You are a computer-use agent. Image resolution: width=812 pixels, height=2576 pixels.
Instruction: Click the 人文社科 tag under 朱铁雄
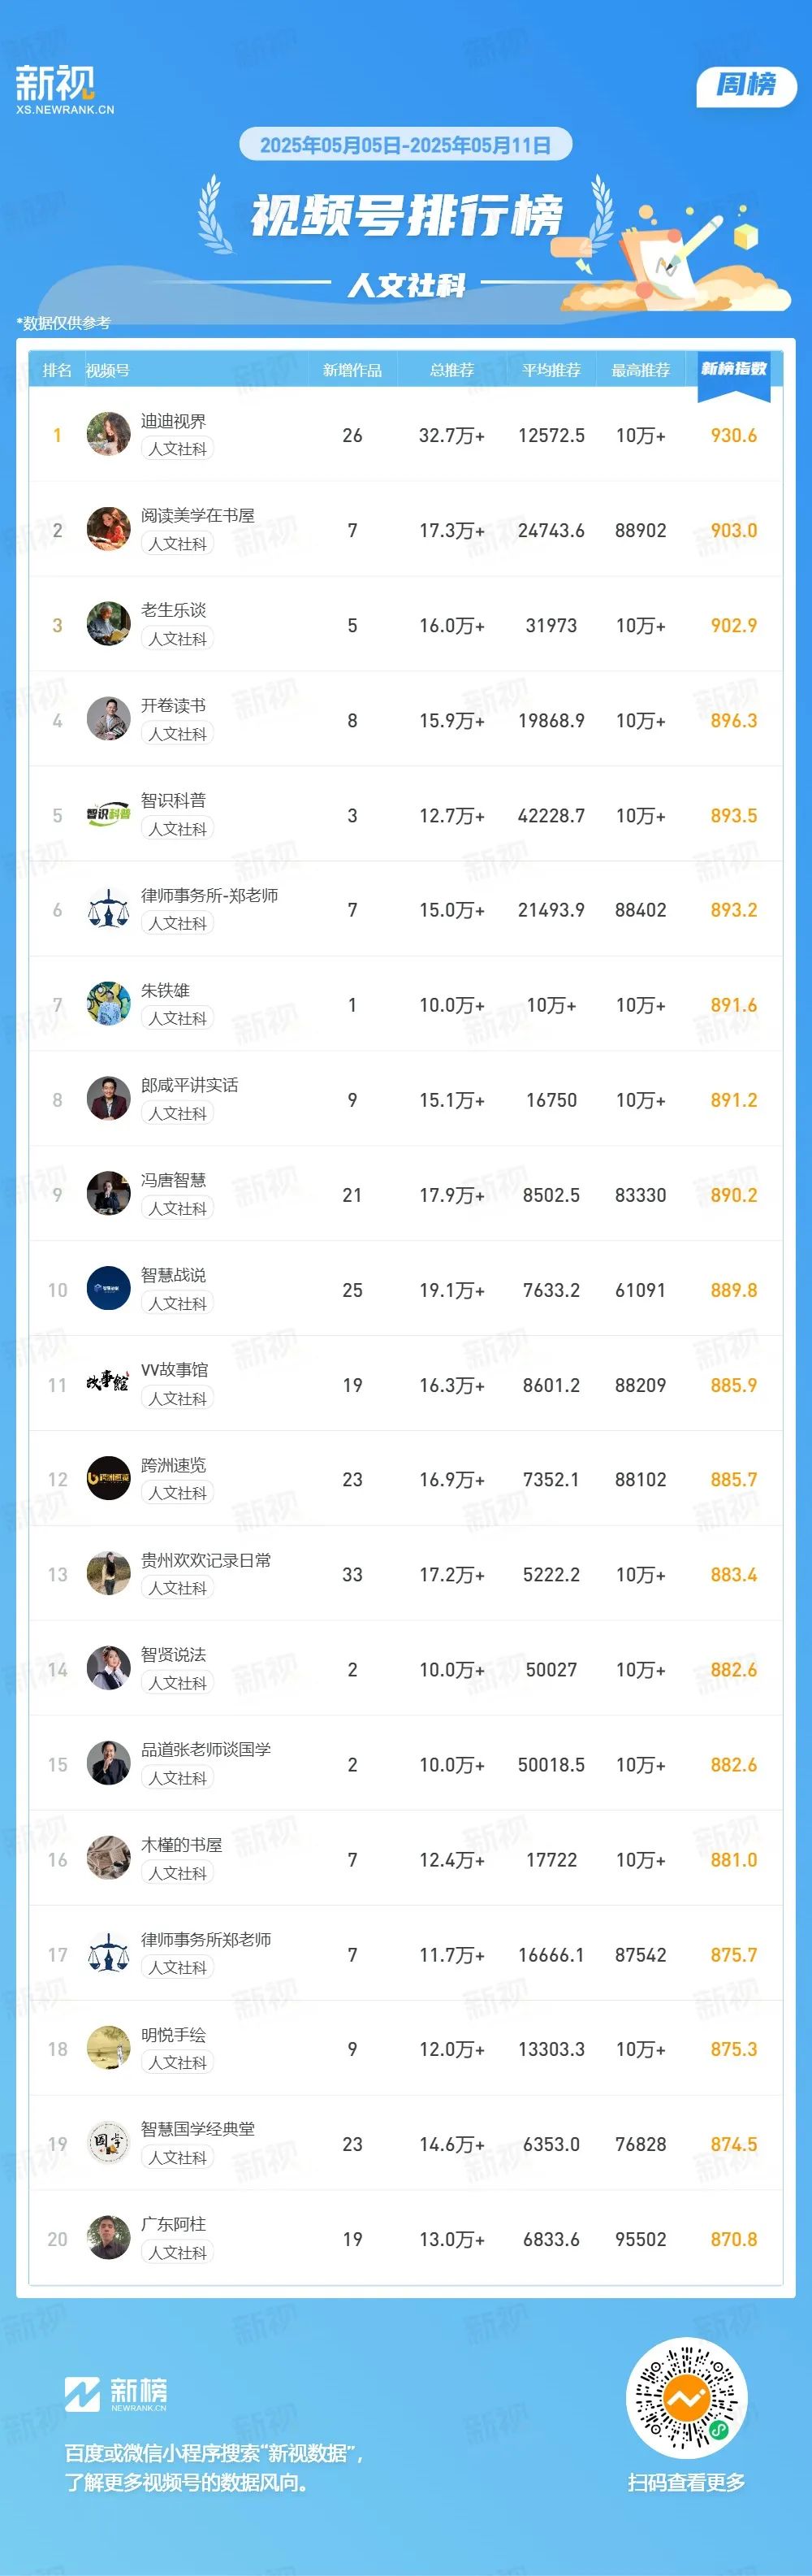[x=177, y=1018]
